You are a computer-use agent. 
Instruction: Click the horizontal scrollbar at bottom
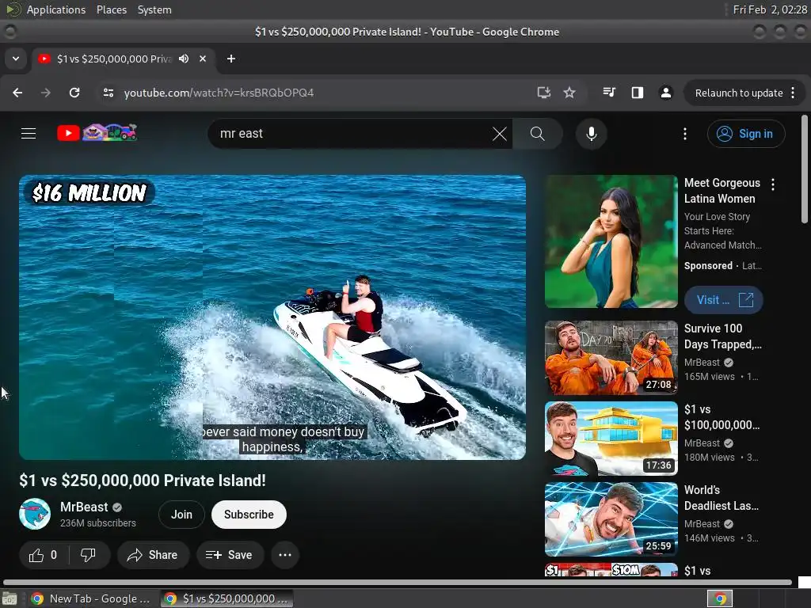pyautogui.click(x=398, y=582)
